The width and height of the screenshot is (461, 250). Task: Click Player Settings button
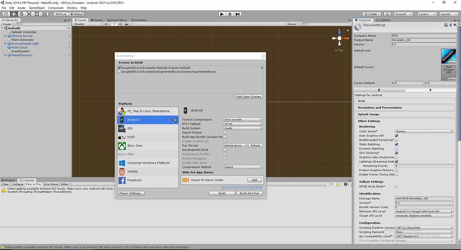(x=131, y=193)
